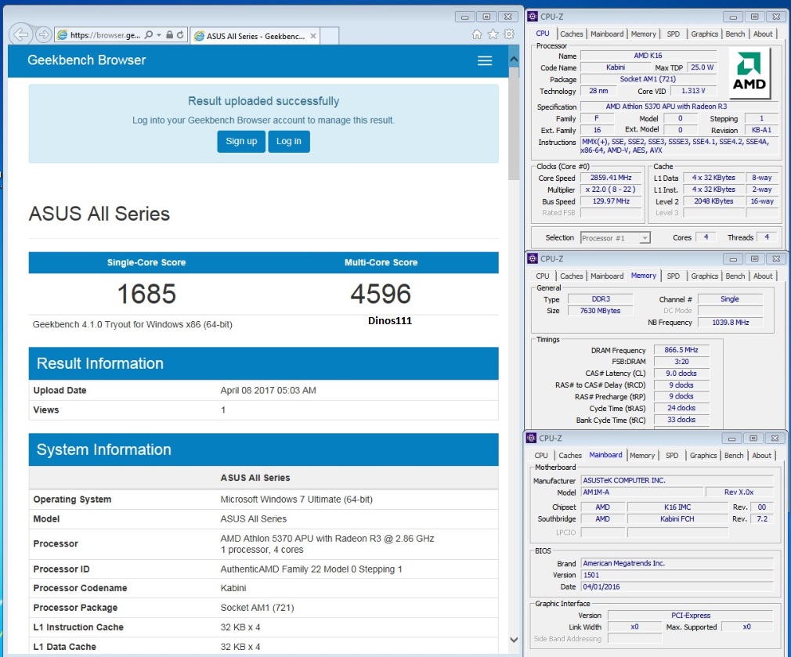This screenshot has width=791, height=657.
Task: Click the Upload Date April 08 2017 value
Action: [x=268, y=390]
